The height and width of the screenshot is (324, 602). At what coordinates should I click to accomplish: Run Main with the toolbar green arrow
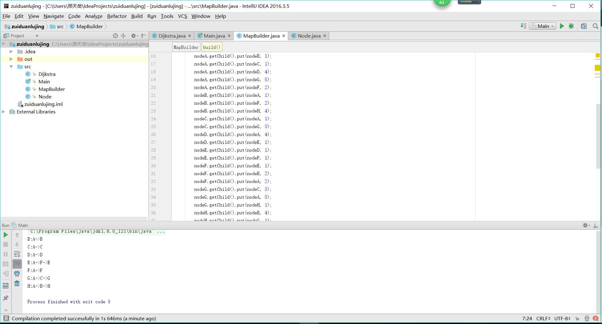[562, 26]
